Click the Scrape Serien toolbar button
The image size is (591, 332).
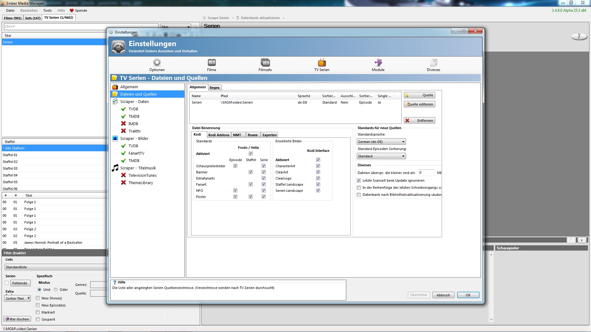[x=216, y=18]
